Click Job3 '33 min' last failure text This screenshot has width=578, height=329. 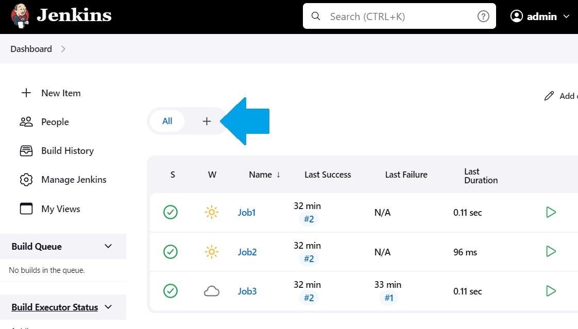(x=388, y=285)
